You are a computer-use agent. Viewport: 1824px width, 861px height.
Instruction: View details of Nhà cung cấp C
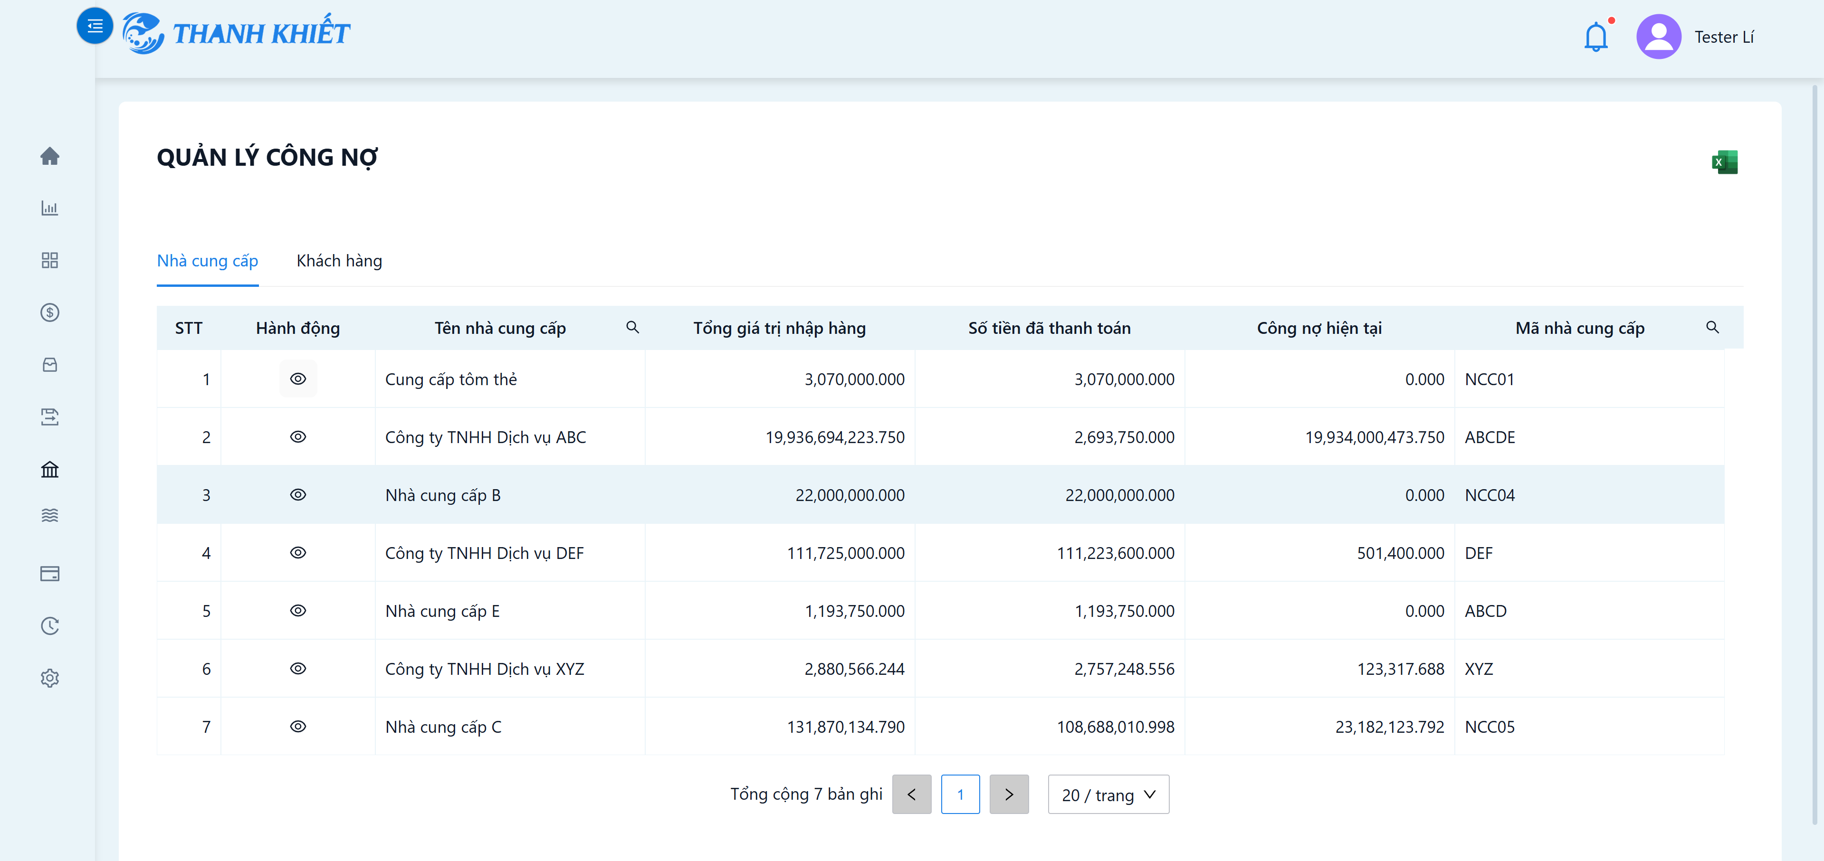(298, 727)
